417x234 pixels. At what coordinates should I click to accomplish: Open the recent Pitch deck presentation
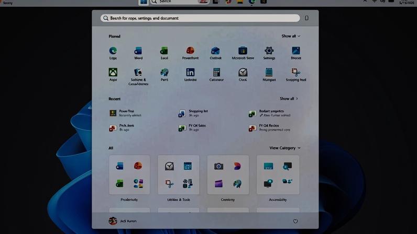(122, 128)
